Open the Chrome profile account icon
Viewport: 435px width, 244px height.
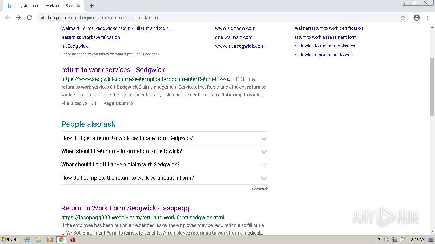click(417, 18)
